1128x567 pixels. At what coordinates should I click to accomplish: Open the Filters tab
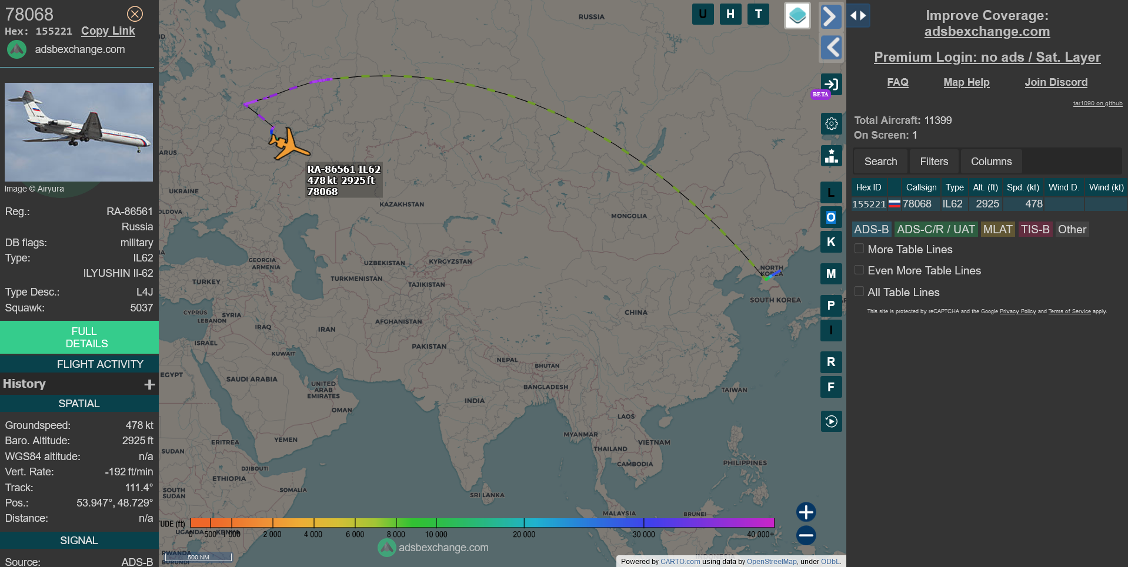pyautogui.click(x=934, y=161)
